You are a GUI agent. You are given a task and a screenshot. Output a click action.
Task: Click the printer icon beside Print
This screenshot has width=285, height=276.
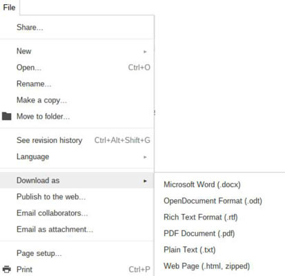point(6,269)
